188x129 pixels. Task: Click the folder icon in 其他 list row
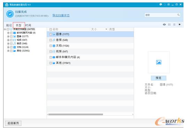tap(54, 63)
